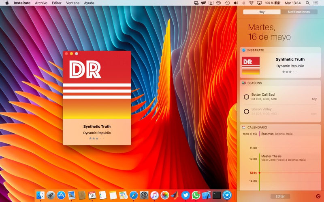Image resolution: width=324 pixels, height=202 pixels.
Task: Open iTunes in the dock
Action: pos(154,196)
